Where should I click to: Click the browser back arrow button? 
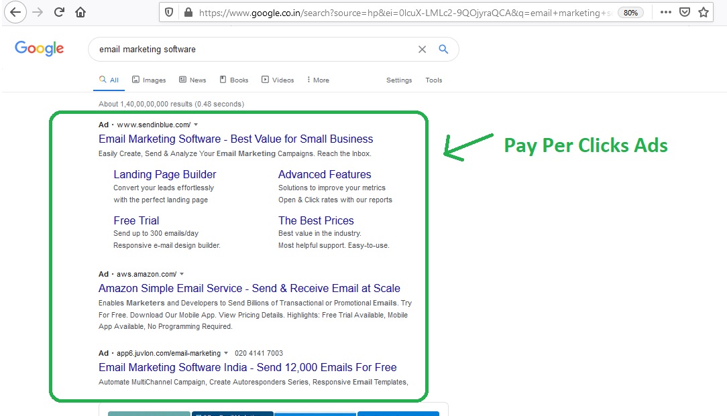[15, 12]
